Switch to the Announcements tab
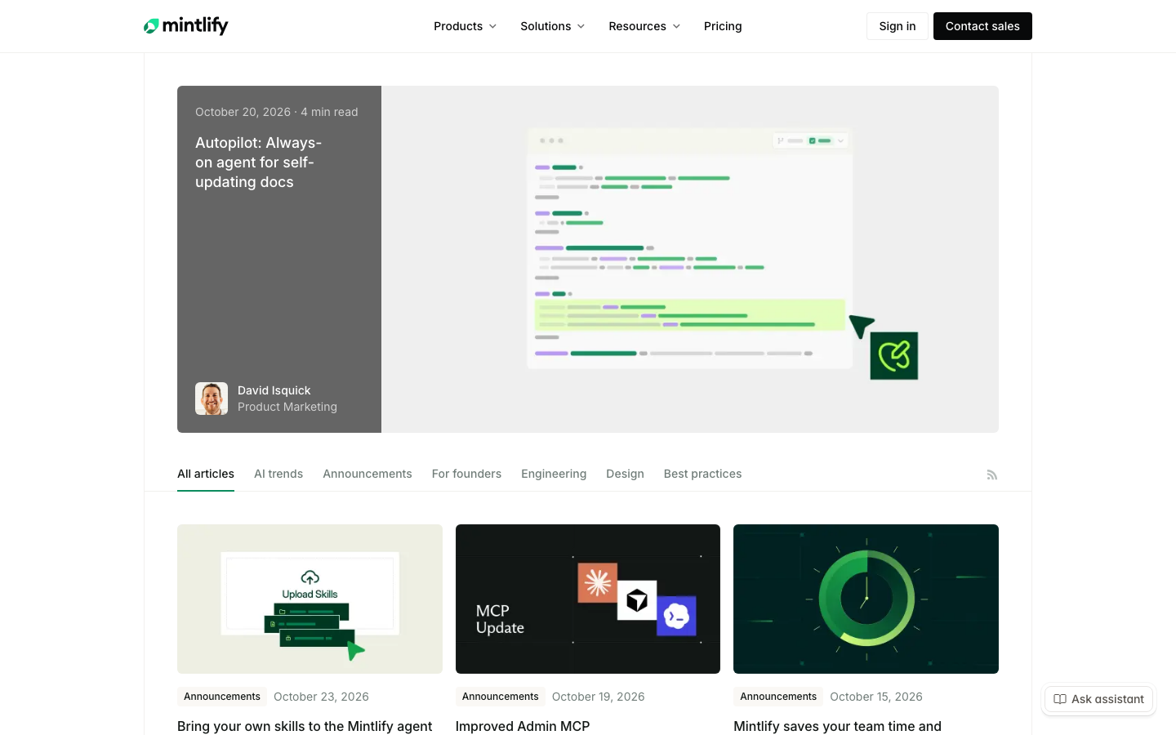 [x=367, y=474]
